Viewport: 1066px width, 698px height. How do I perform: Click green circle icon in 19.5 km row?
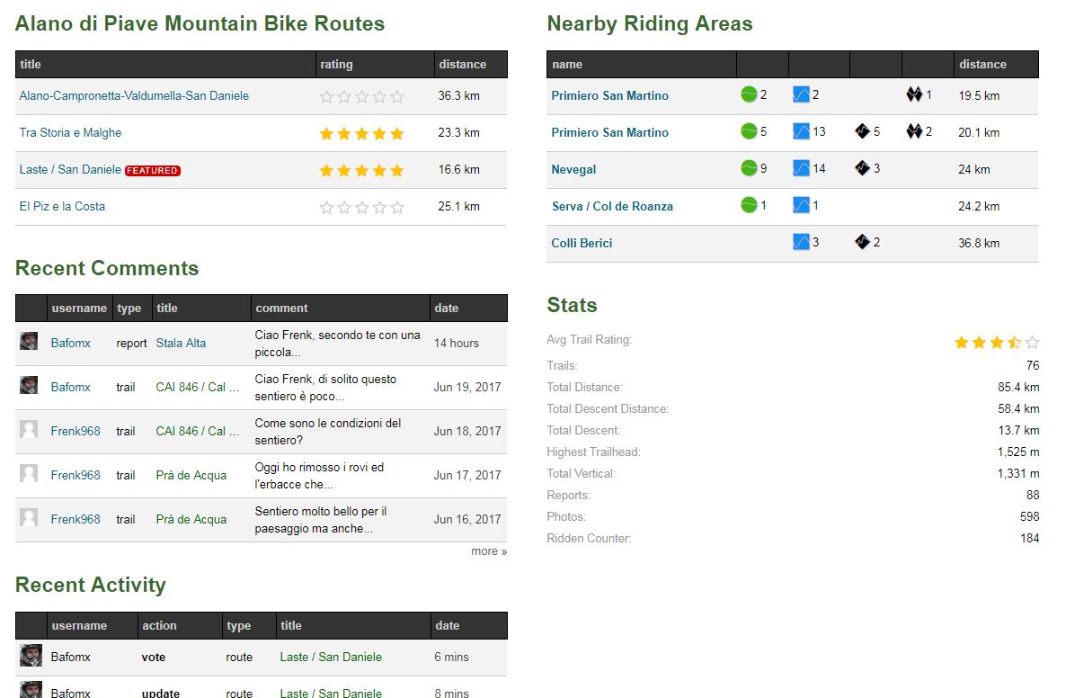[x=749, y=94]
